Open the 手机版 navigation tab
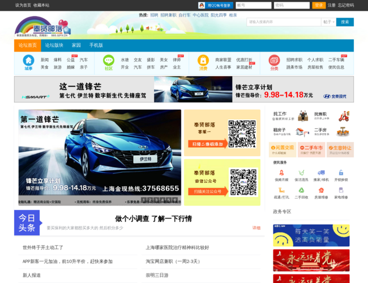Image resolution: width=368 pixels, height=283 pixels. pyautogui.click(x=96, y=45)
